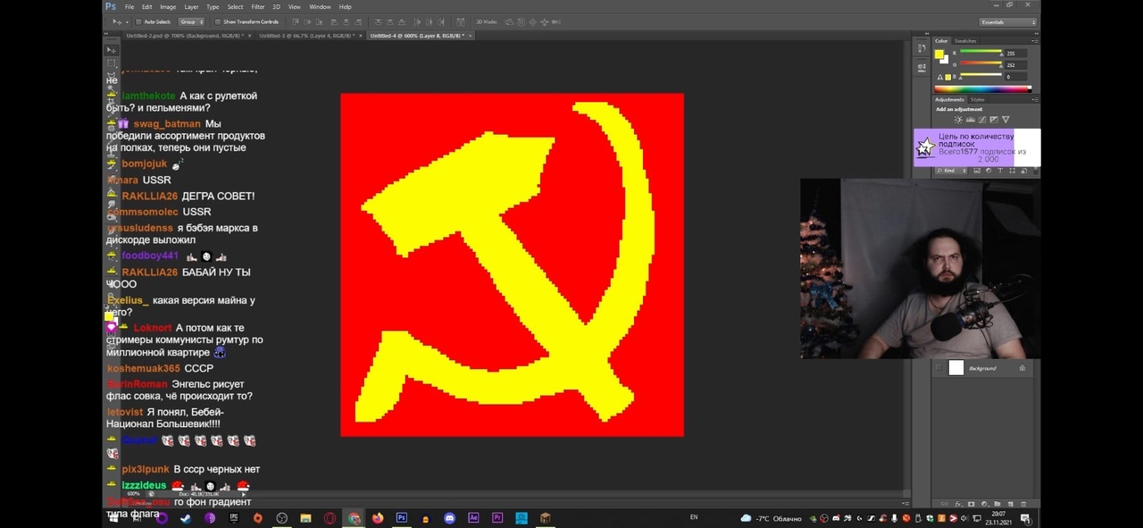Click the G value field showing 252
This screenshot has height=528, width=1143.
(x=1015, y=65)
